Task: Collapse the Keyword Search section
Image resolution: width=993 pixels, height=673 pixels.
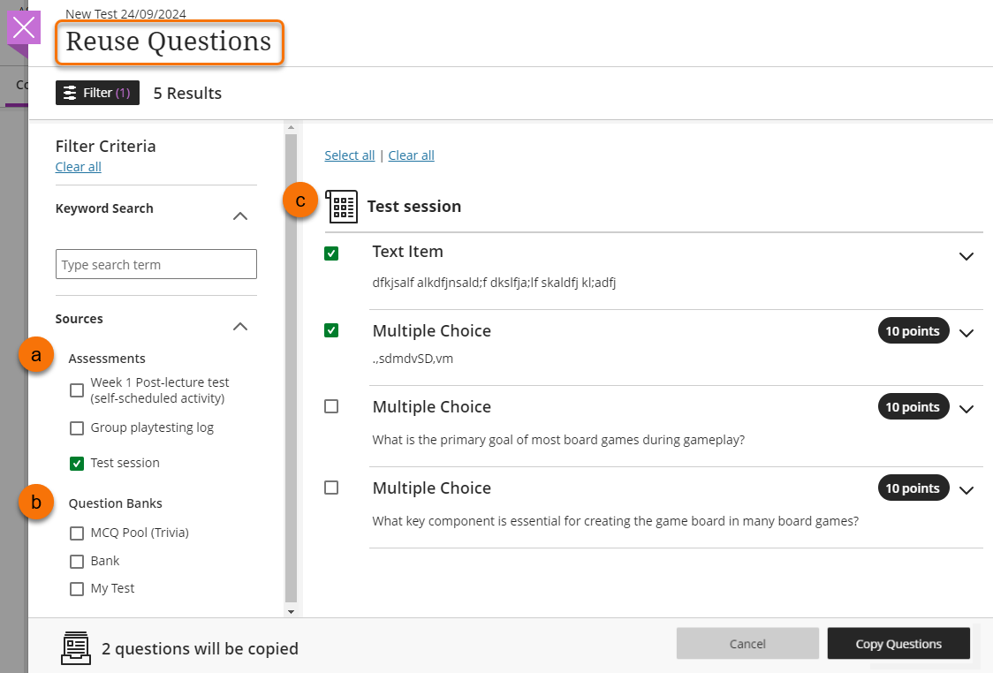Action: coord(239,216)
